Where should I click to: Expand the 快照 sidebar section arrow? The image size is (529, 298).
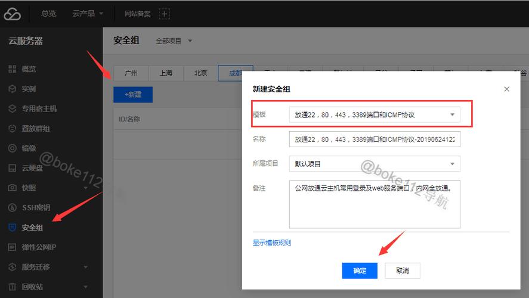click(86, 188)
